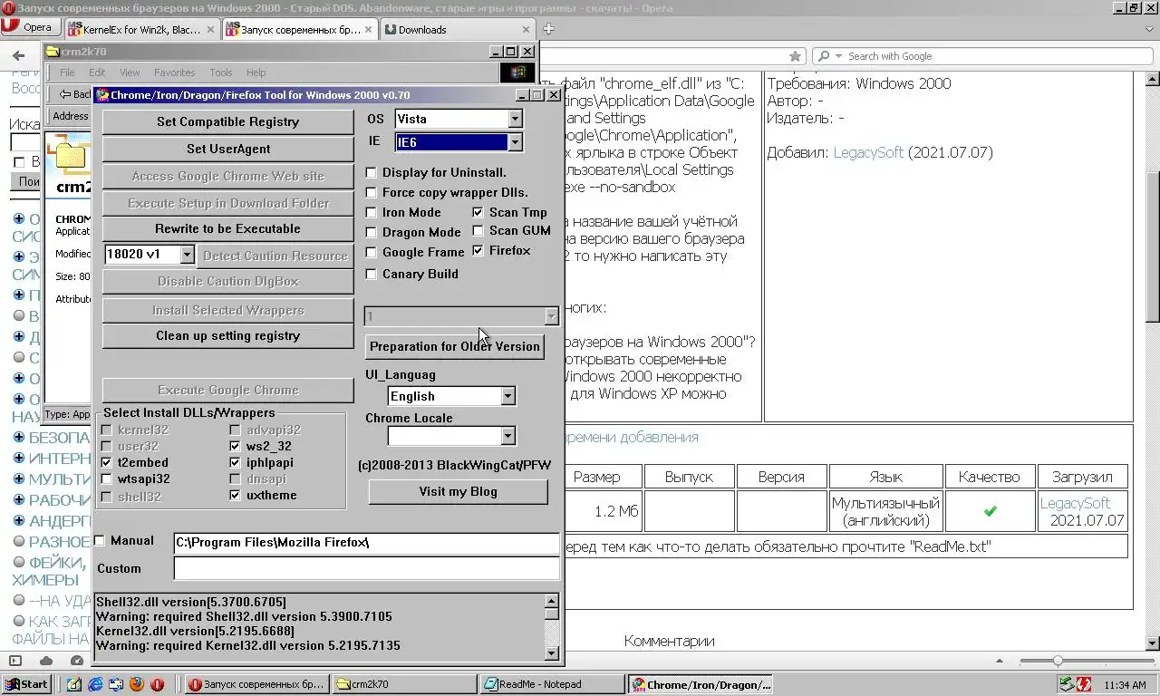Screen dimensions: 1160x696
Task: Switch to Downloads tab
Action: pyautogui.click(x=458, y=29)
